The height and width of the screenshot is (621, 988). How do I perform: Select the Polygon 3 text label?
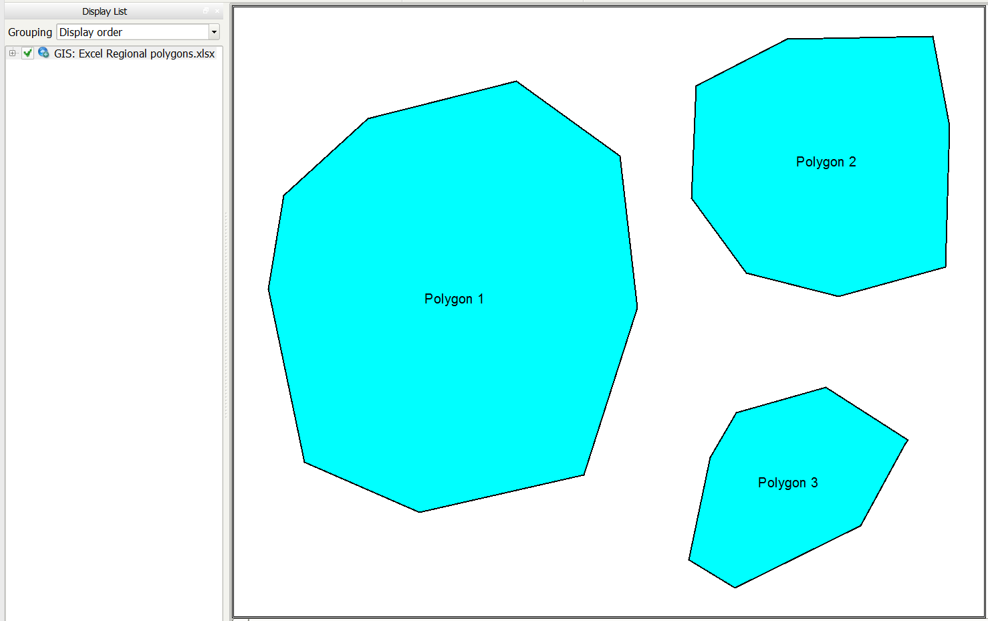click(787, 483)
